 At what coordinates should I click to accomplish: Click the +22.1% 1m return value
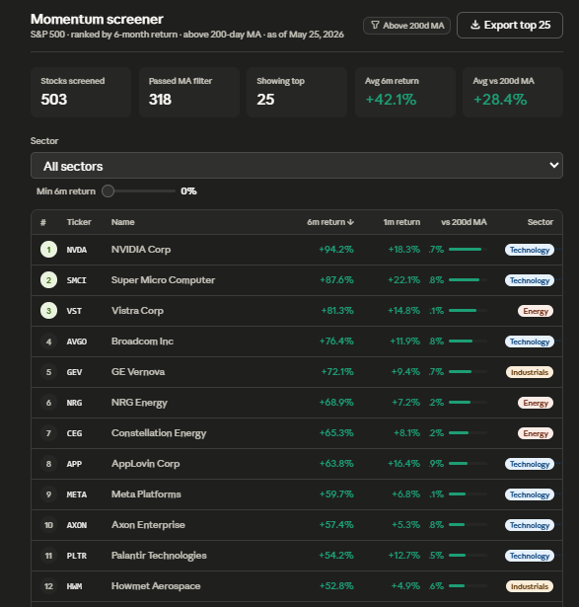[x=403, y=280]
